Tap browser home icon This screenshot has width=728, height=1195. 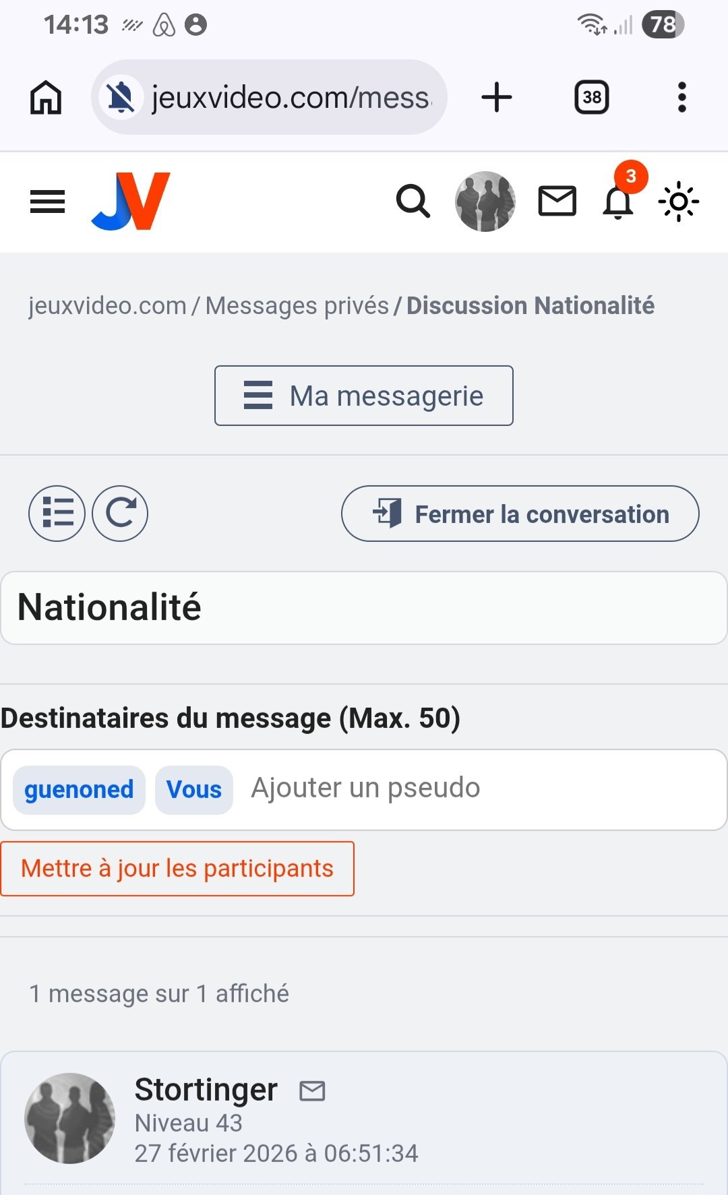point(46,98)
